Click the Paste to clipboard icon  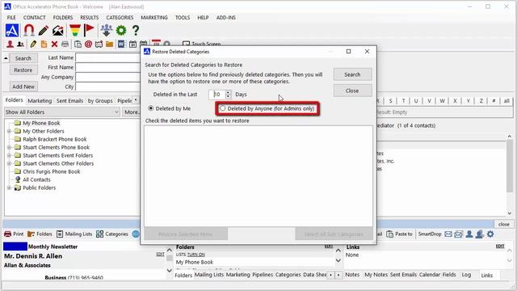(x=389, y=234)
